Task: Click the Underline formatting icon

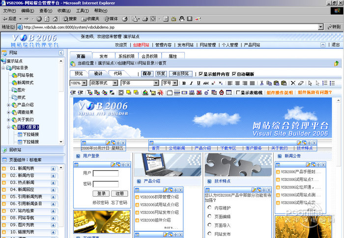Action: (x=199, y=83)
